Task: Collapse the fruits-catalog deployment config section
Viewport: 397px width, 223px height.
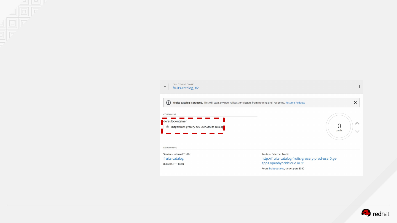Action: 165,86
